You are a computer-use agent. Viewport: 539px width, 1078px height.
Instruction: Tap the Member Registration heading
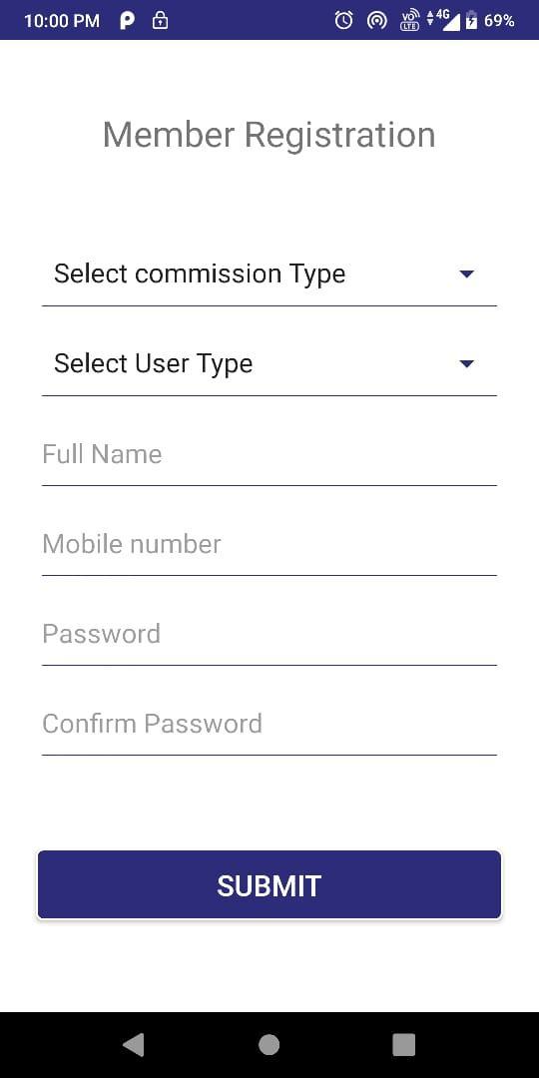[x=269, y=135]
